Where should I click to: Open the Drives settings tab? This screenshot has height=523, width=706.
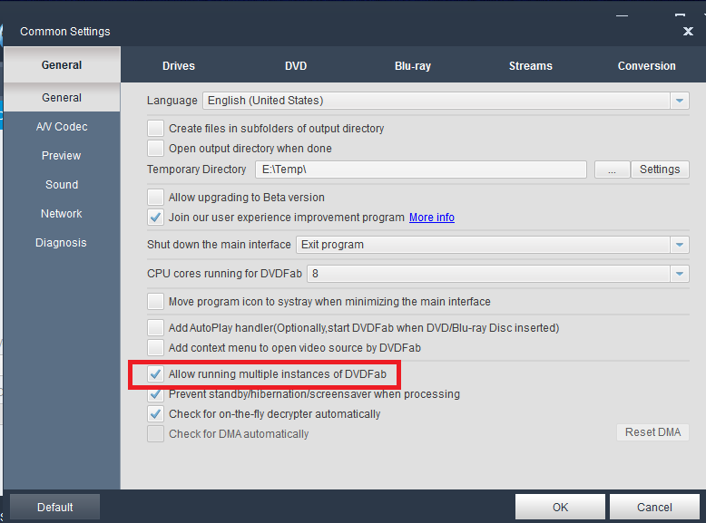click(x=178, y=65)
